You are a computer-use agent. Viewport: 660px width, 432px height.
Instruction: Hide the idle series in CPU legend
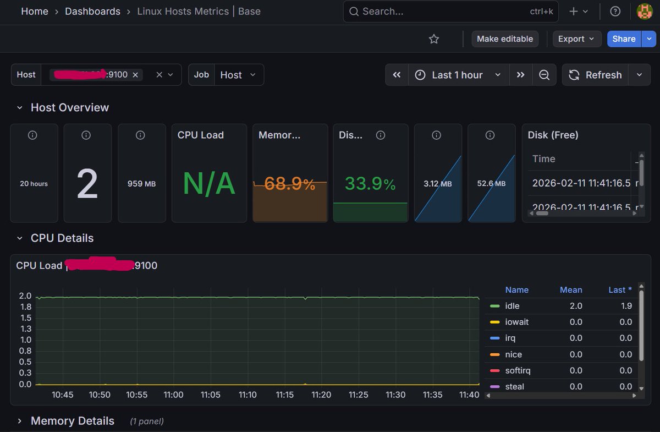(512, 306)
